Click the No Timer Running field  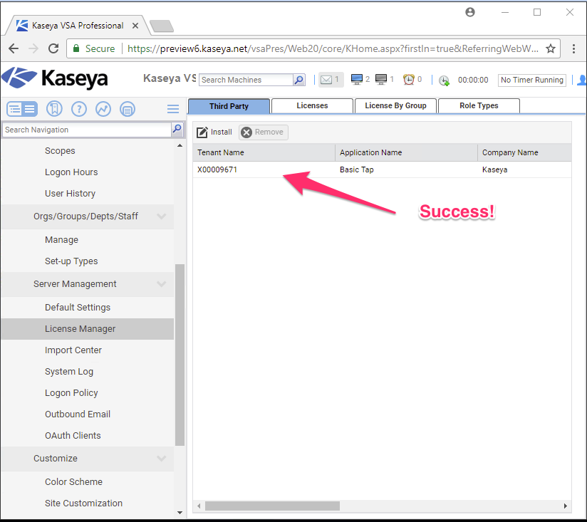531,80
